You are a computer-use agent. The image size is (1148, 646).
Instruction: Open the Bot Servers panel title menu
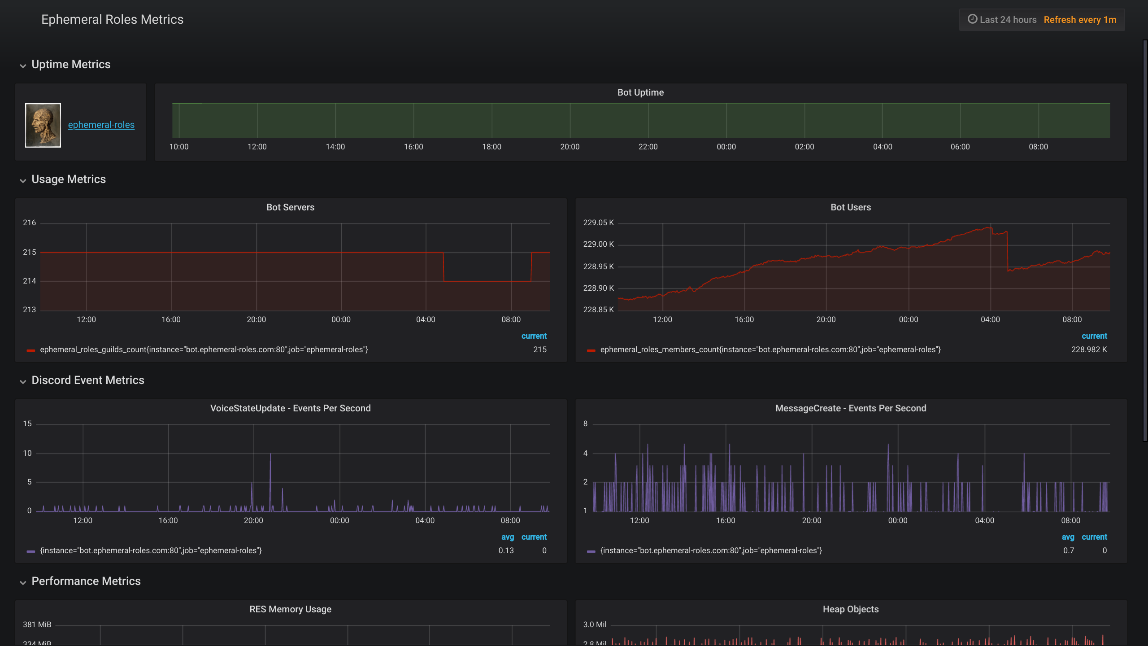coord(290,207)
